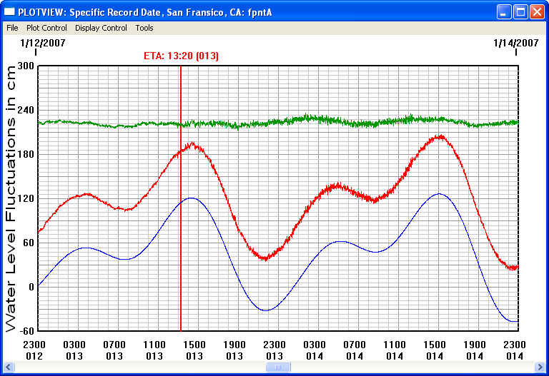Click the 1/12/2007 date label
Image resolution: width=549 pixels, height=376 pixels.
point(43,43)
